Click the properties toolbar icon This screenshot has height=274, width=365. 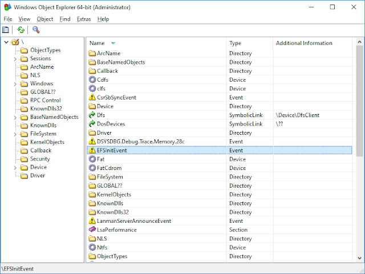(6, 30)
